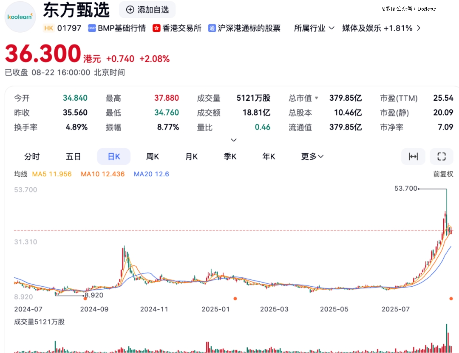Click the red 香港交易所 icon
459x353 pixels.
click(x=156, y=28)
